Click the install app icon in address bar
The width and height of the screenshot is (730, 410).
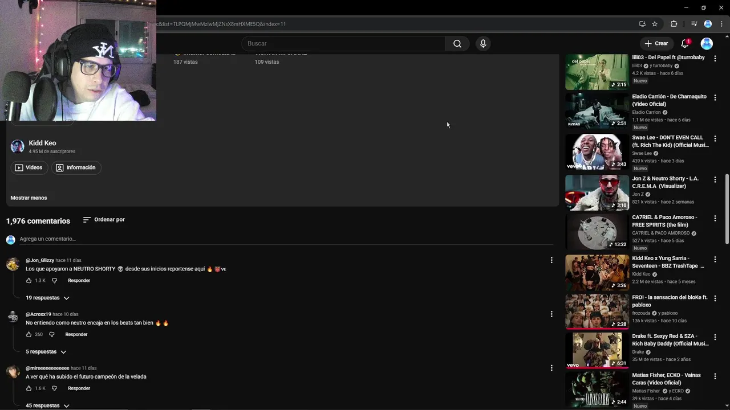tap(642, 24)
